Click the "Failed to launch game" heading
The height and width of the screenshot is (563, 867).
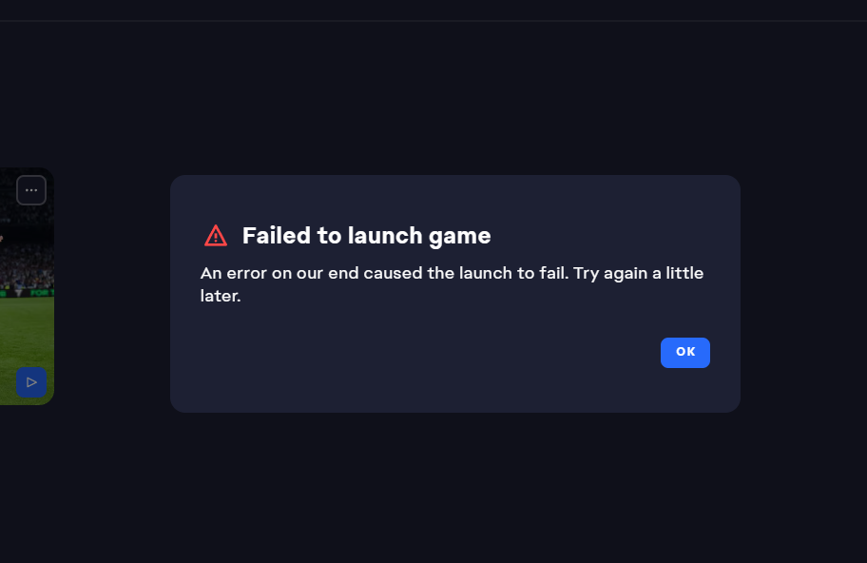pyautogui.click(x=366, y=235)
